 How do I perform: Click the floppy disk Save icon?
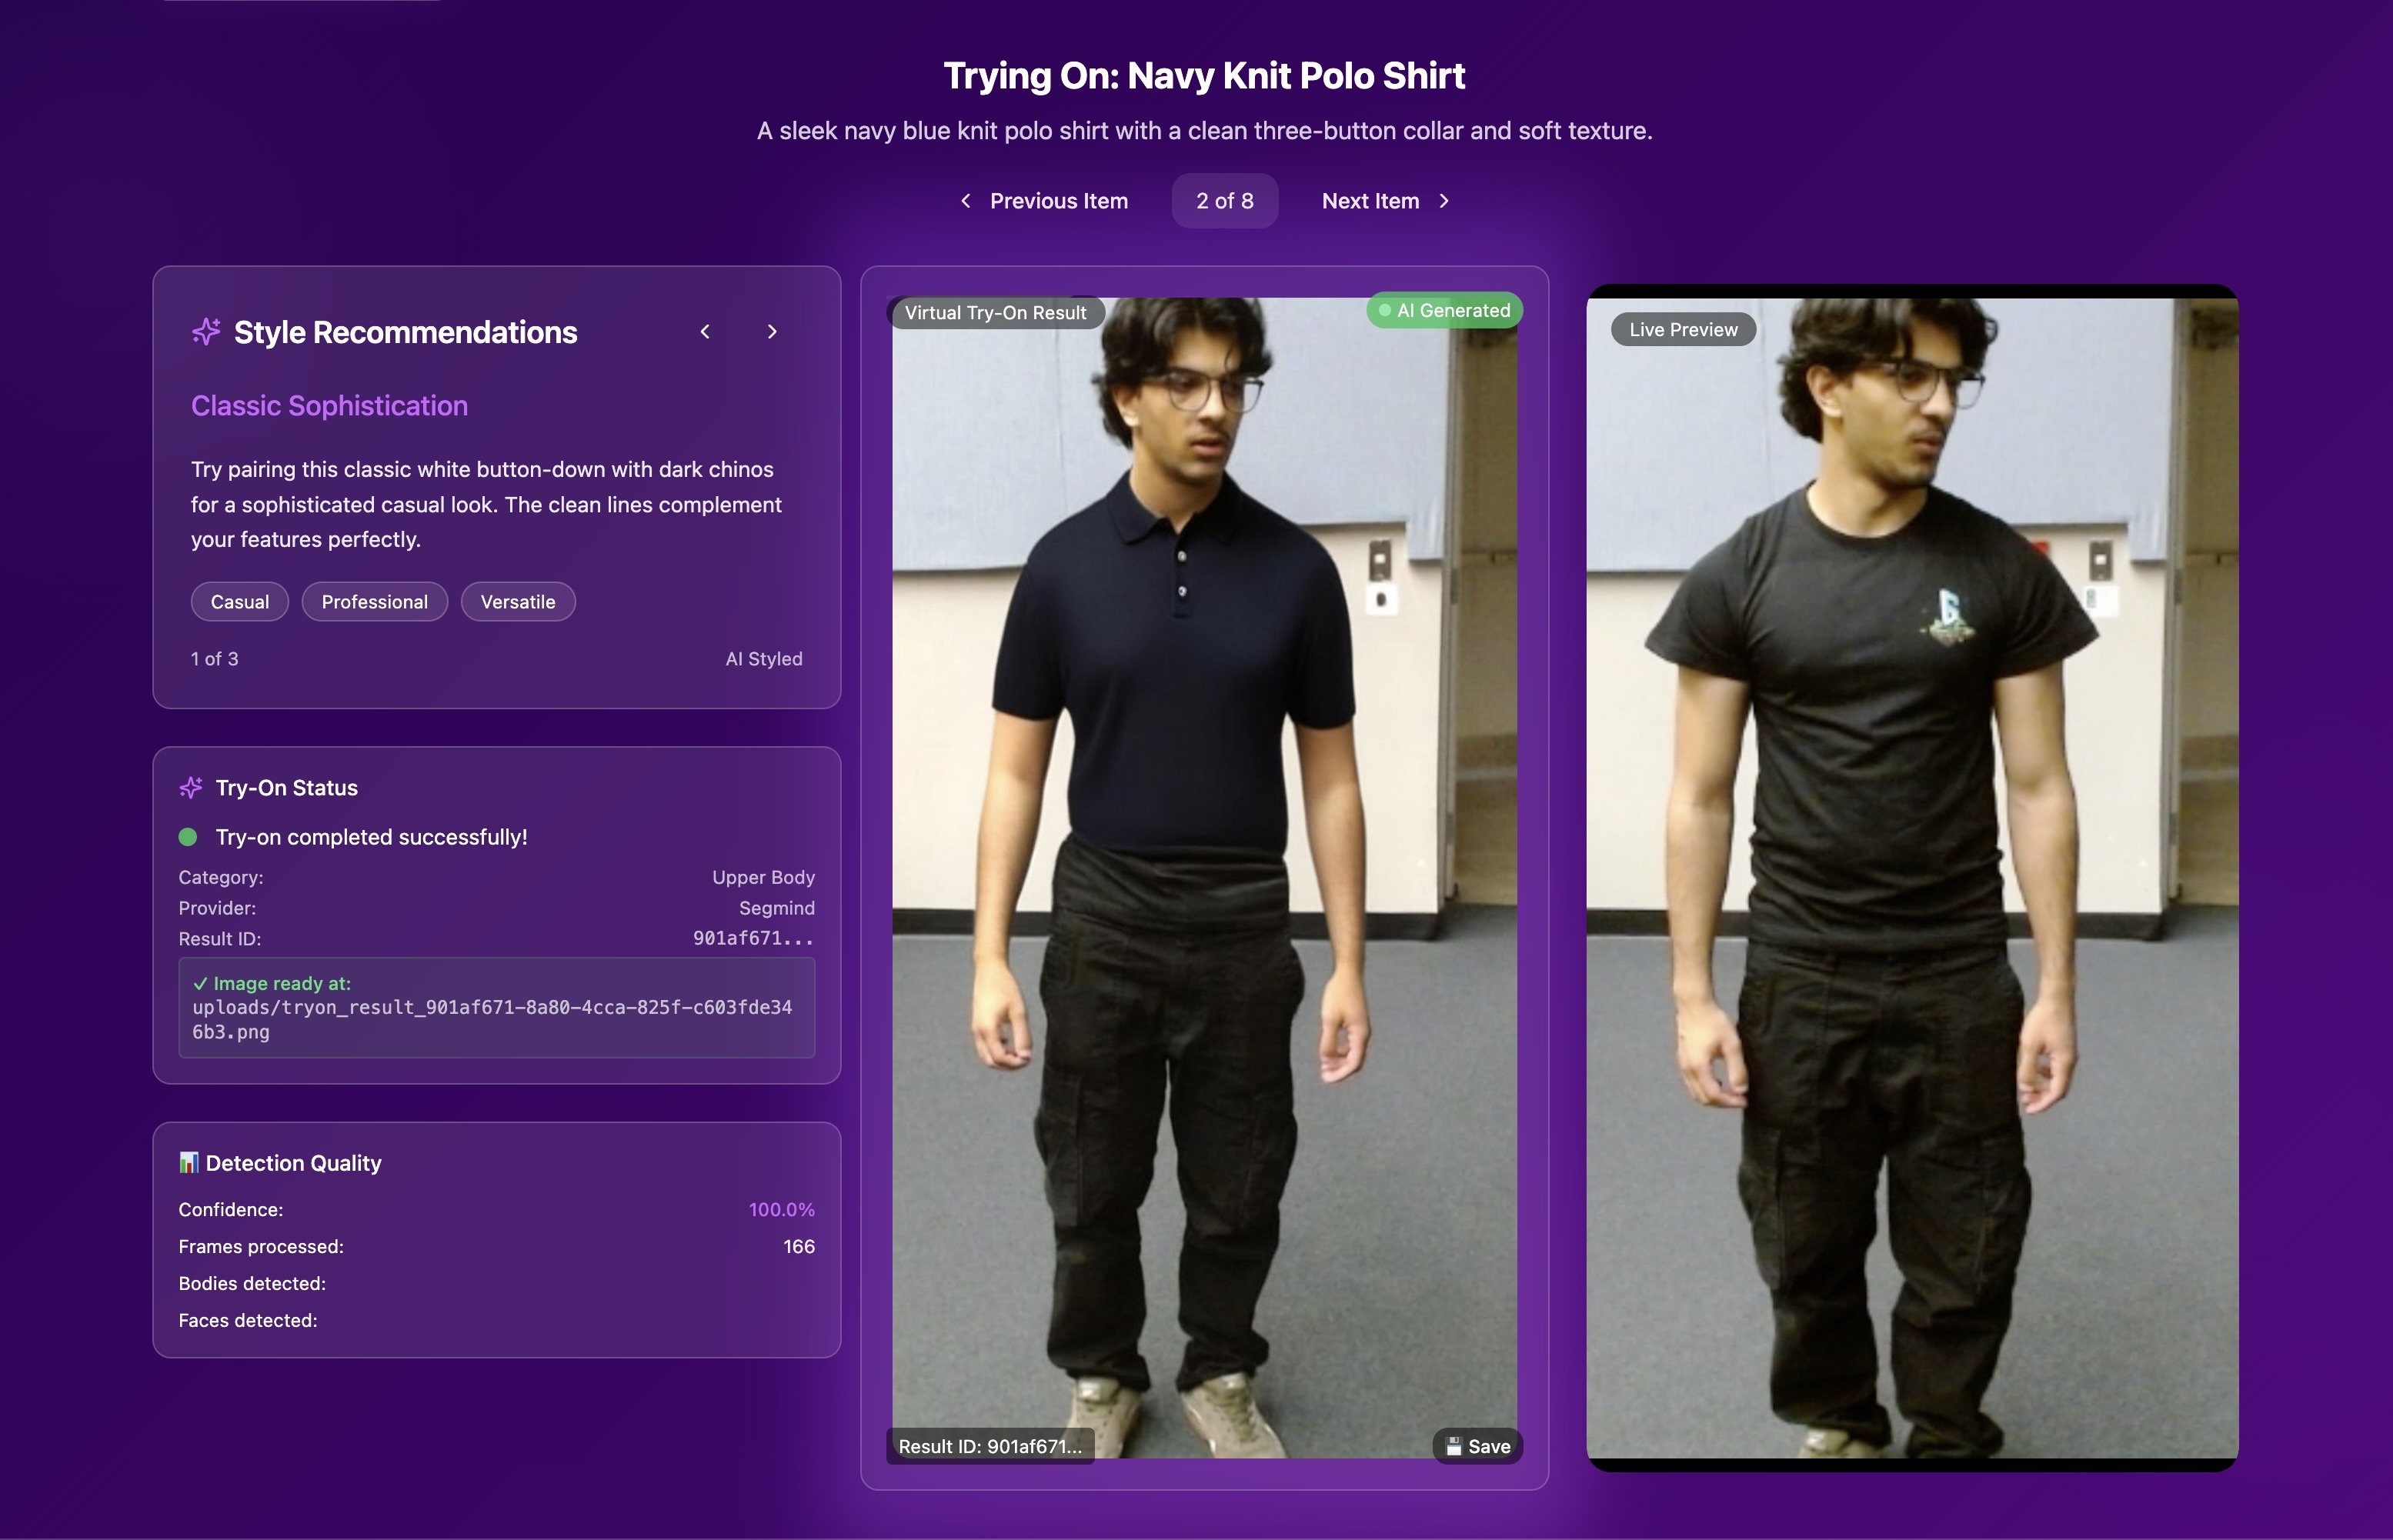pos(1454,1446)
